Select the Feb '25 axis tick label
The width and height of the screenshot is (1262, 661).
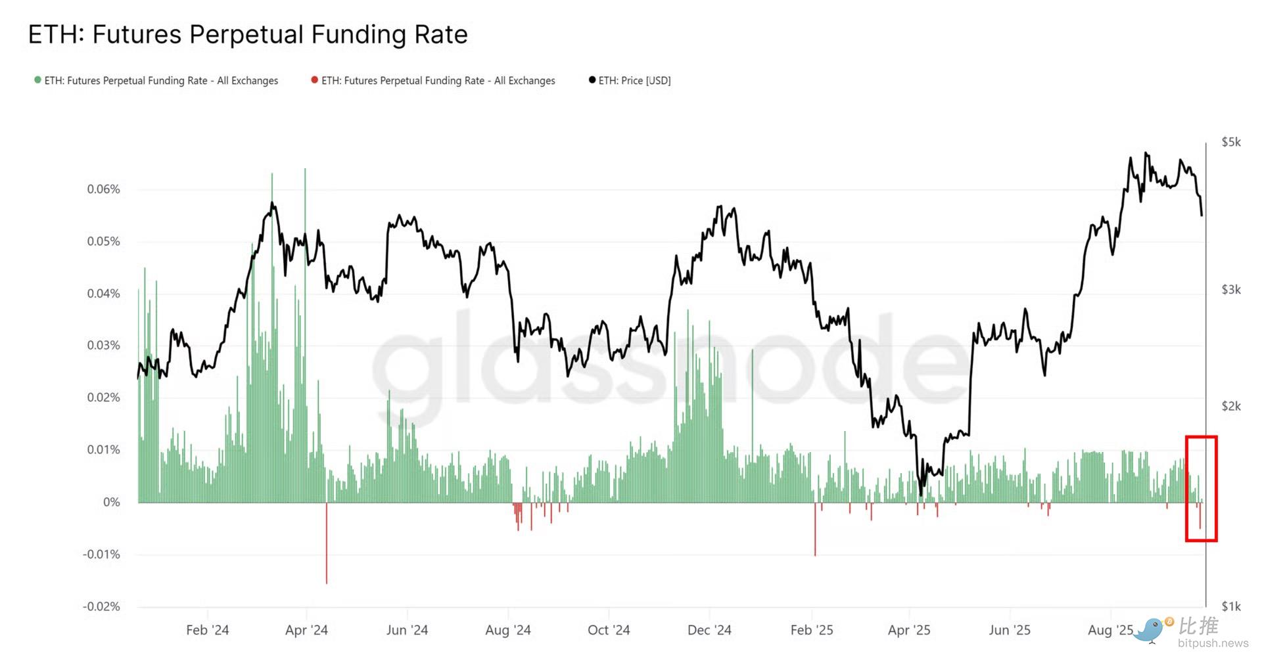click(811, 630)
